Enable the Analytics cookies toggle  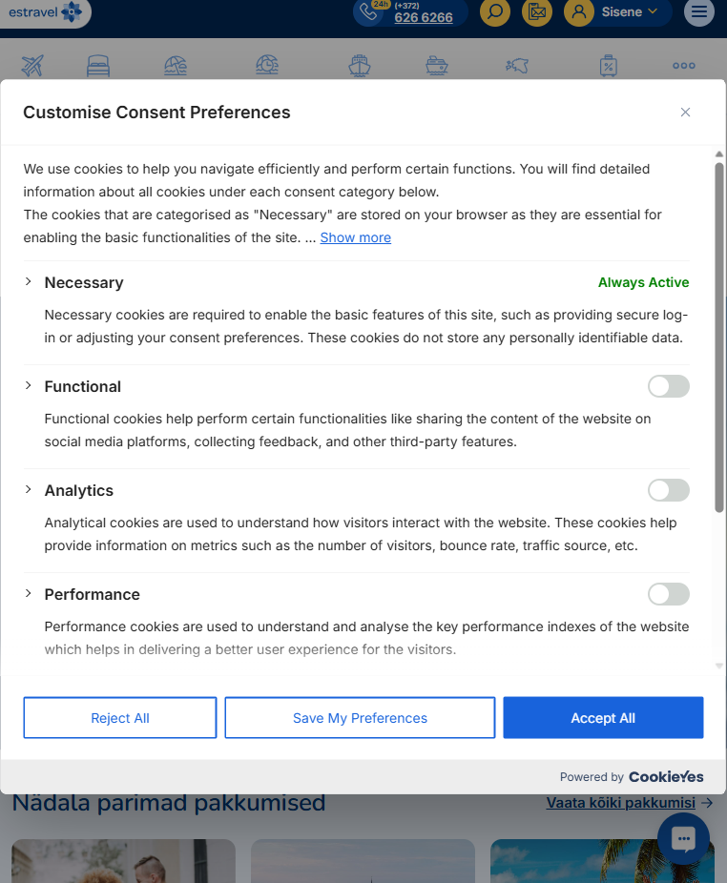point(669,490)
